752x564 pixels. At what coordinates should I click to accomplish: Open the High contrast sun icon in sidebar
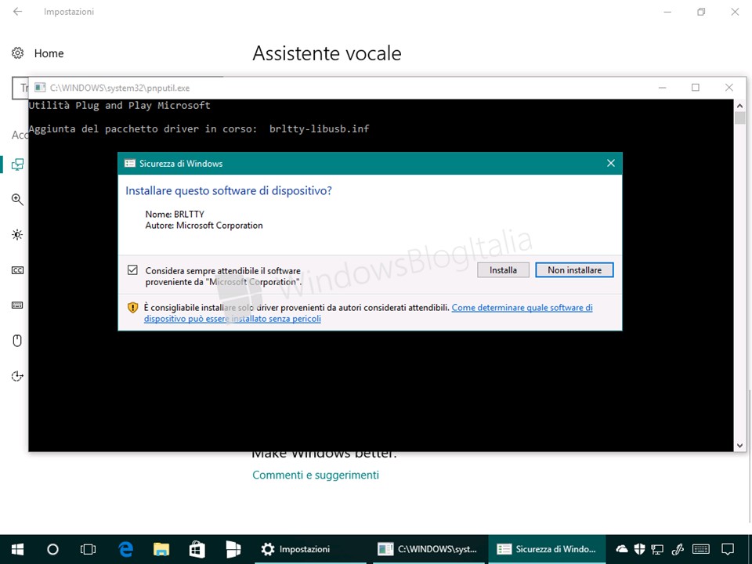(x=17, y=234)
